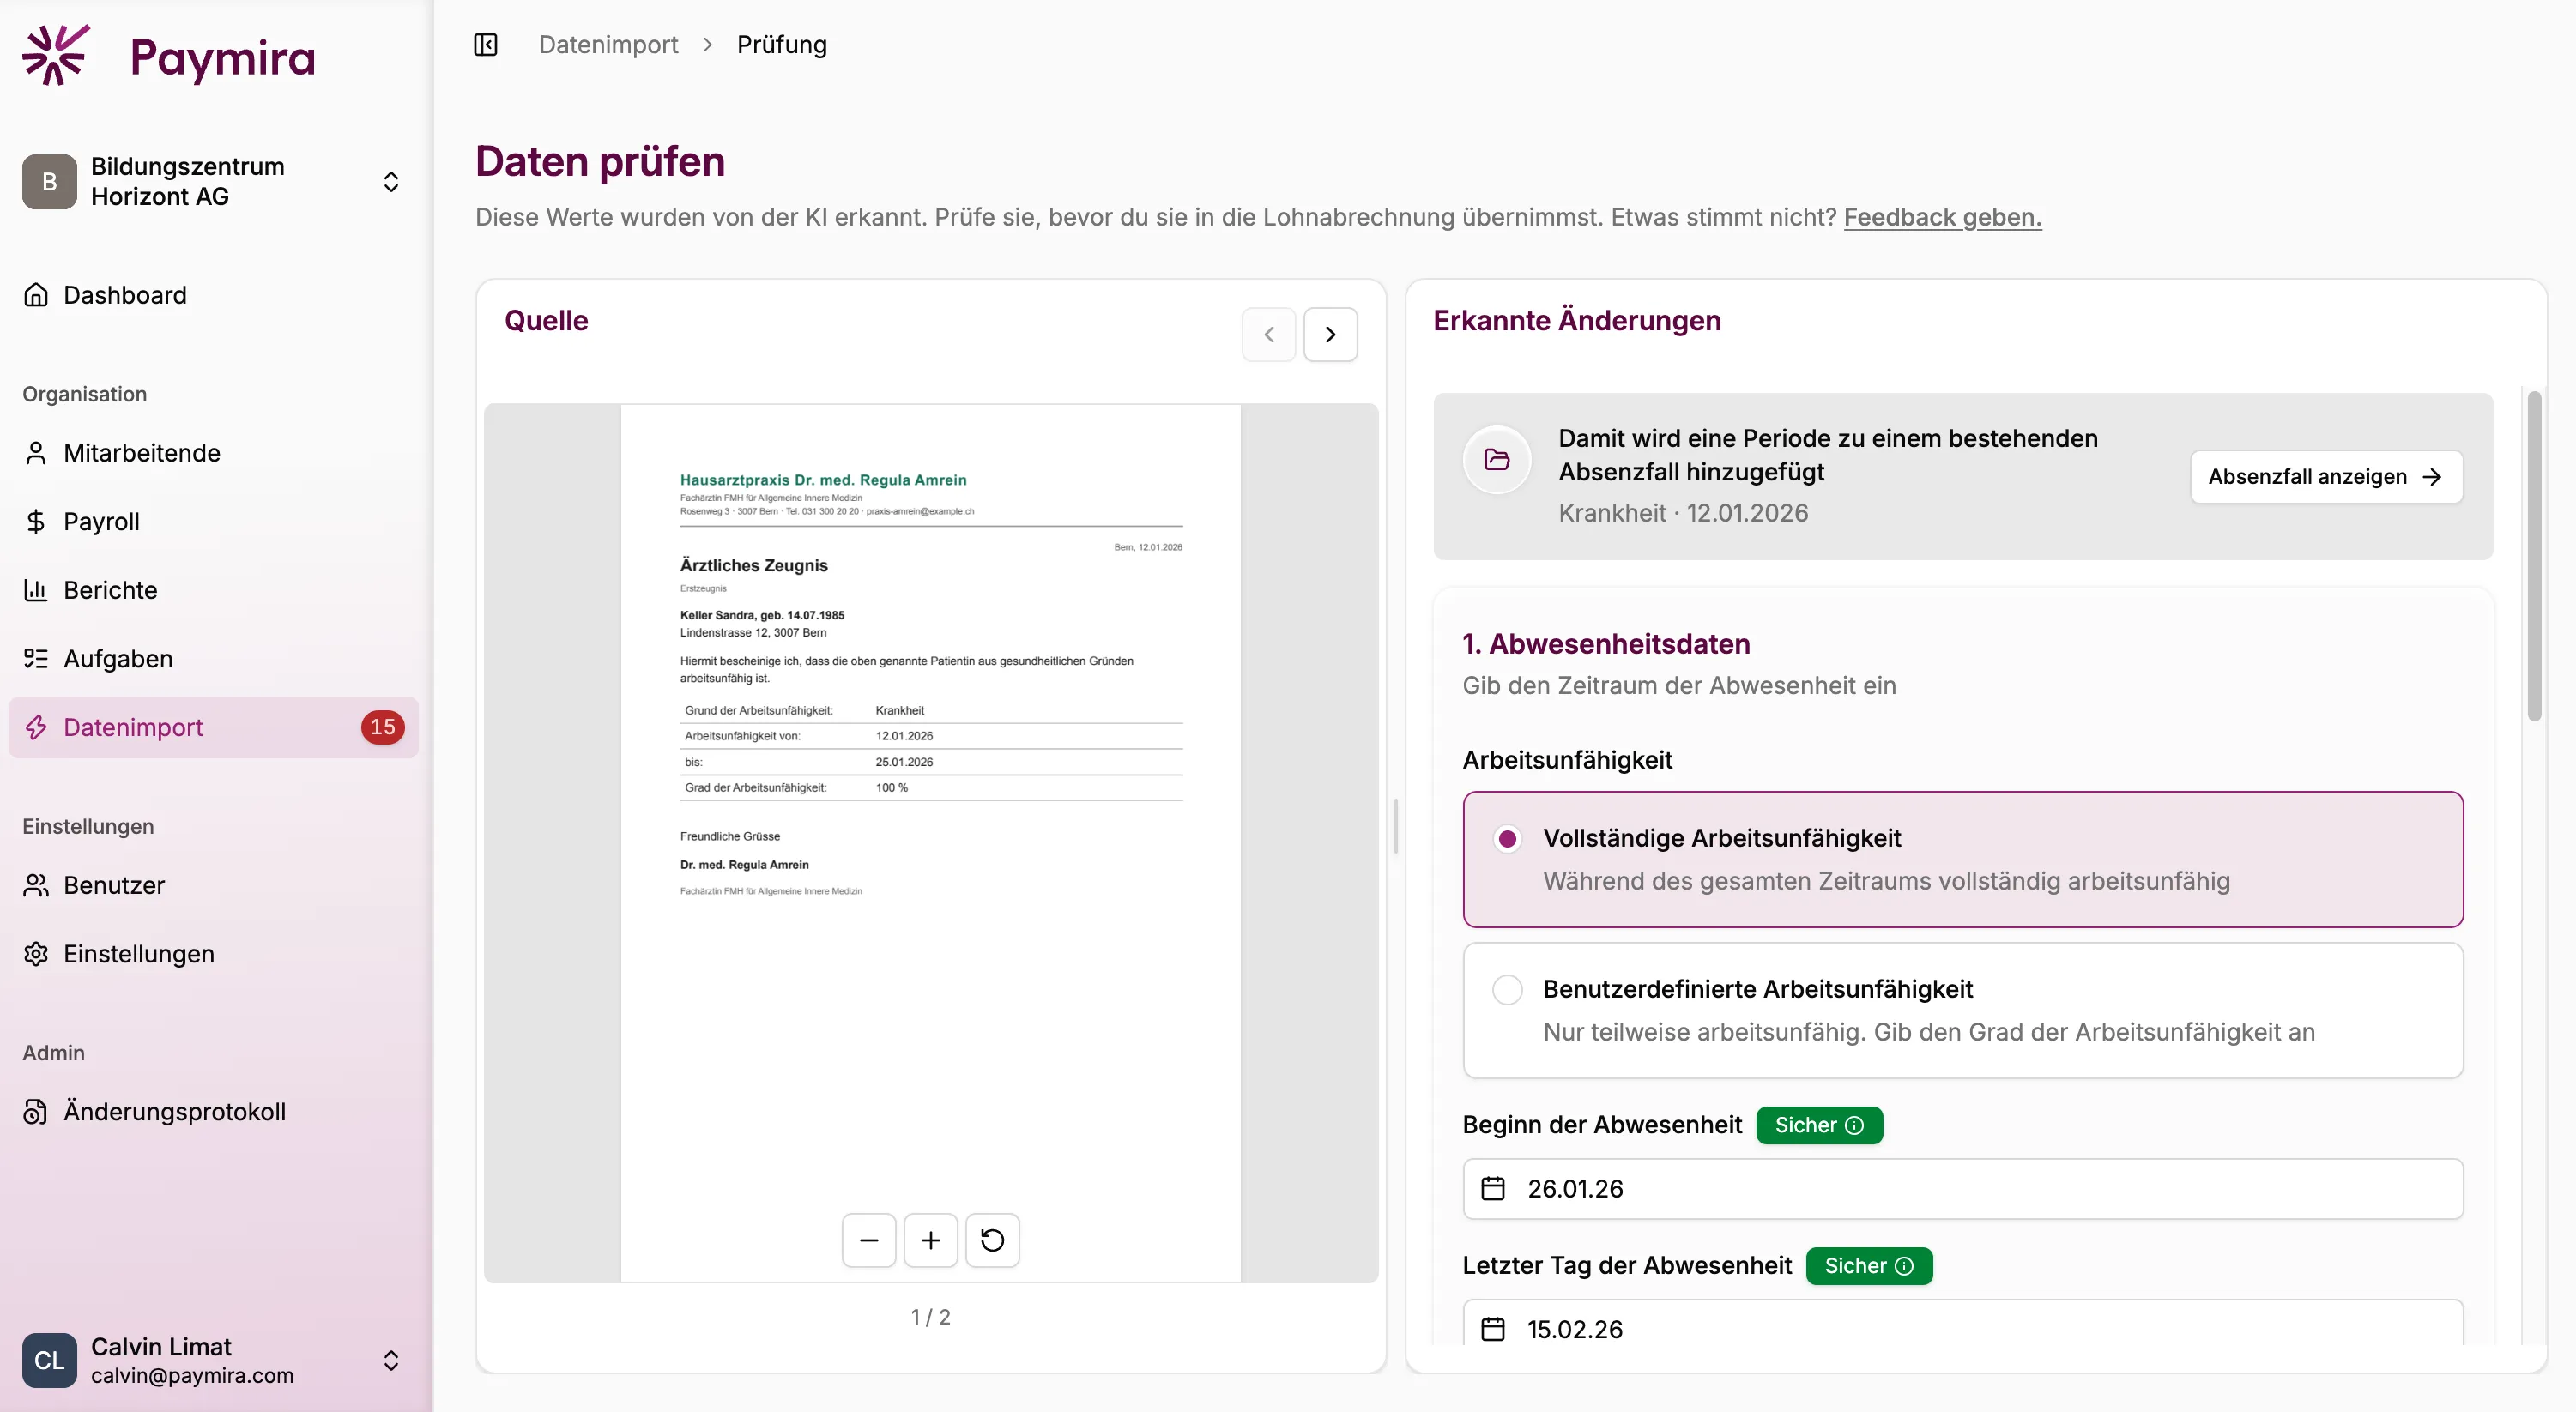The height and width of the screenshot is (1412, 2576).
Task: Click the Einstellungen gear icon
Action: [36, 954]
